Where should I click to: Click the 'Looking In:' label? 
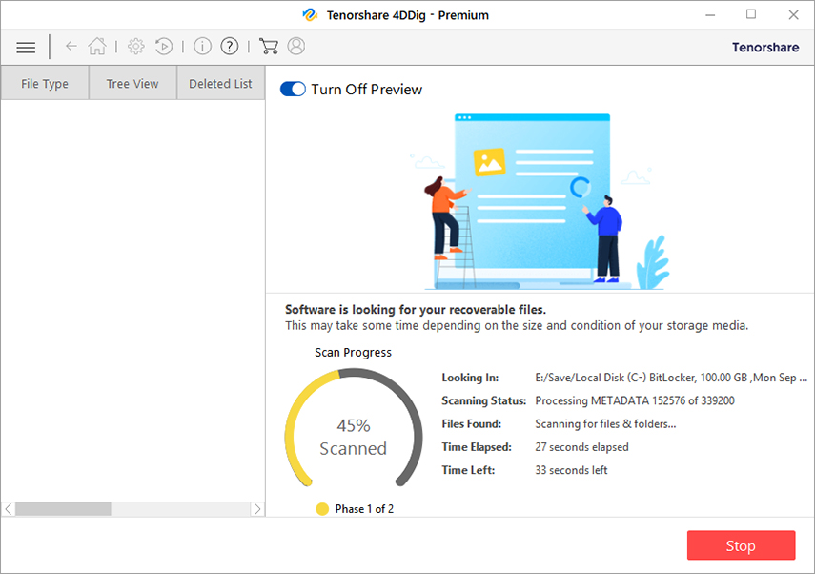point(470,378)
